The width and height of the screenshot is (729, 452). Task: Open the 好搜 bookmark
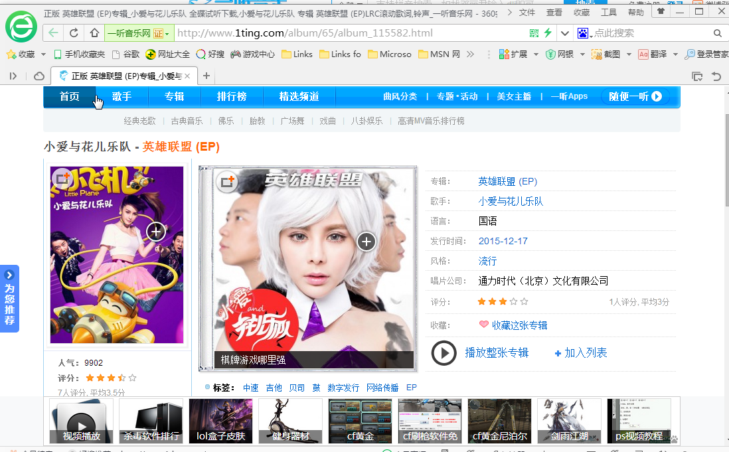pyautogui.click(x=210, y=54)
